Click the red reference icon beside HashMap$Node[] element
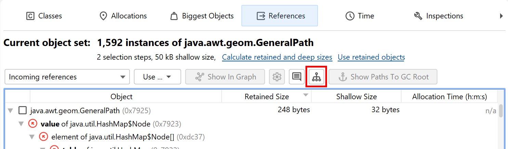This screenshot has width=508, height=149. [x=43, y=137]
